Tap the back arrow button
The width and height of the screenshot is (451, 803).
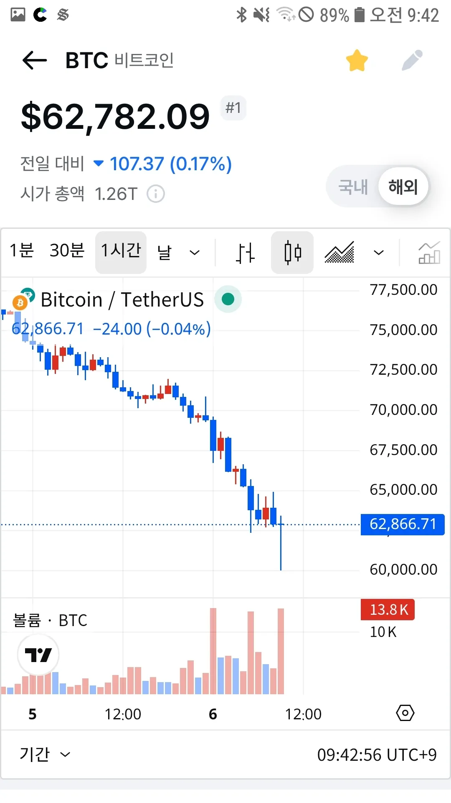click(35, 61)
